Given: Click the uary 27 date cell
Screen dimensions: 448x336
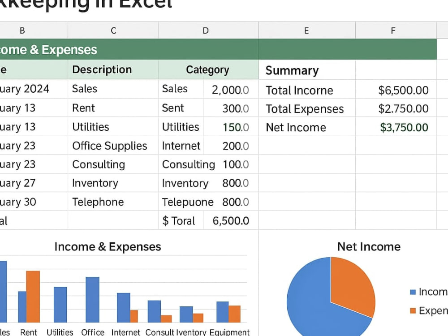Looking at the screenshot, I should [34, 183].
